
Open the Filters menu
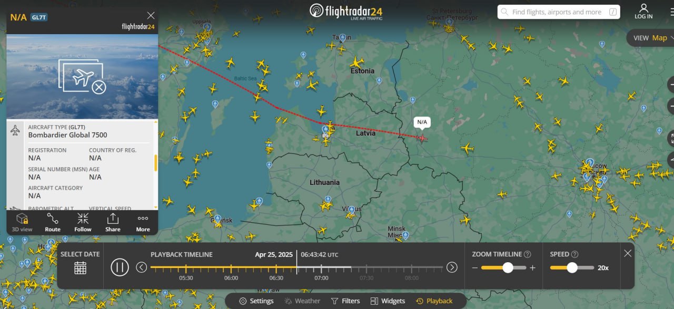[x=345, y=301]
